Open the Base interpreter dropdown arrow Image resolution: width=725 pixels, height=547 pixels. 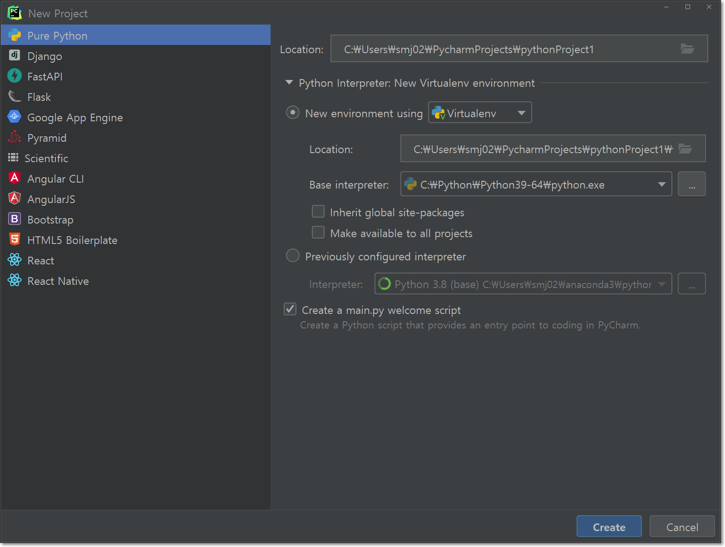point(662,184)
